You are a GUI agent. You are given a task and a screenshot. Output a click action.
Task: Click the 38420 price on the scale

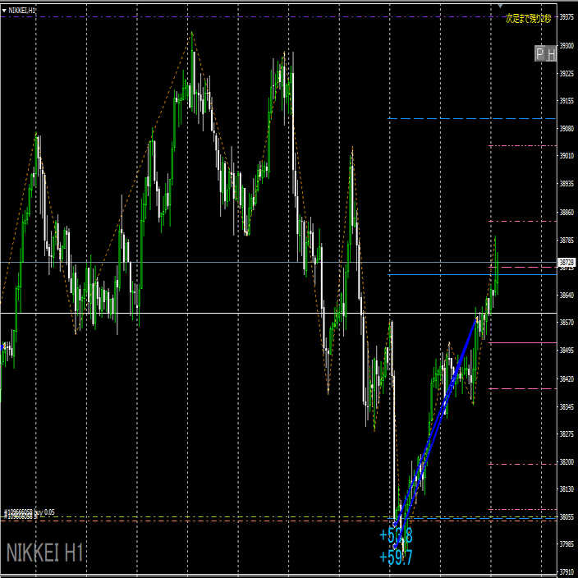coord(567,379)
